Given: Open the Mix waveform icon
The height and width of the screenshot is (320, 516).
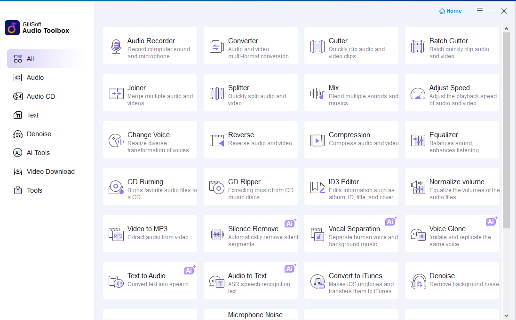Looking at the screenshot, I should (317, 94).
